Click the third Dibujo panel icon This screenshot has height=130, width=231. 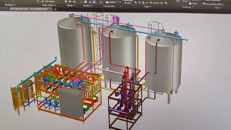click(x=74, y=1)
